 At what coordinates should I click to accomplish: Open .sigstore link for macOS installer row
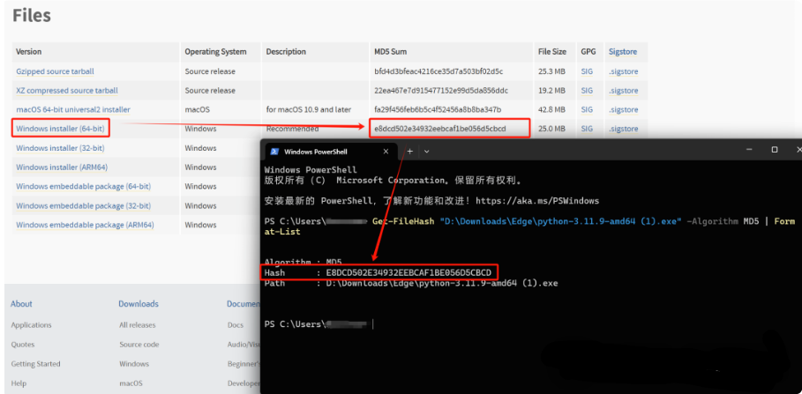tap(624, 110)
